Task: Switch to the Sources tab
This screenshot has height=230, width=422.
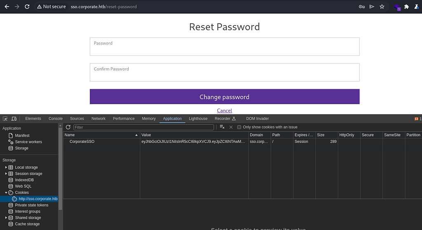Action: tap(77, 118)
